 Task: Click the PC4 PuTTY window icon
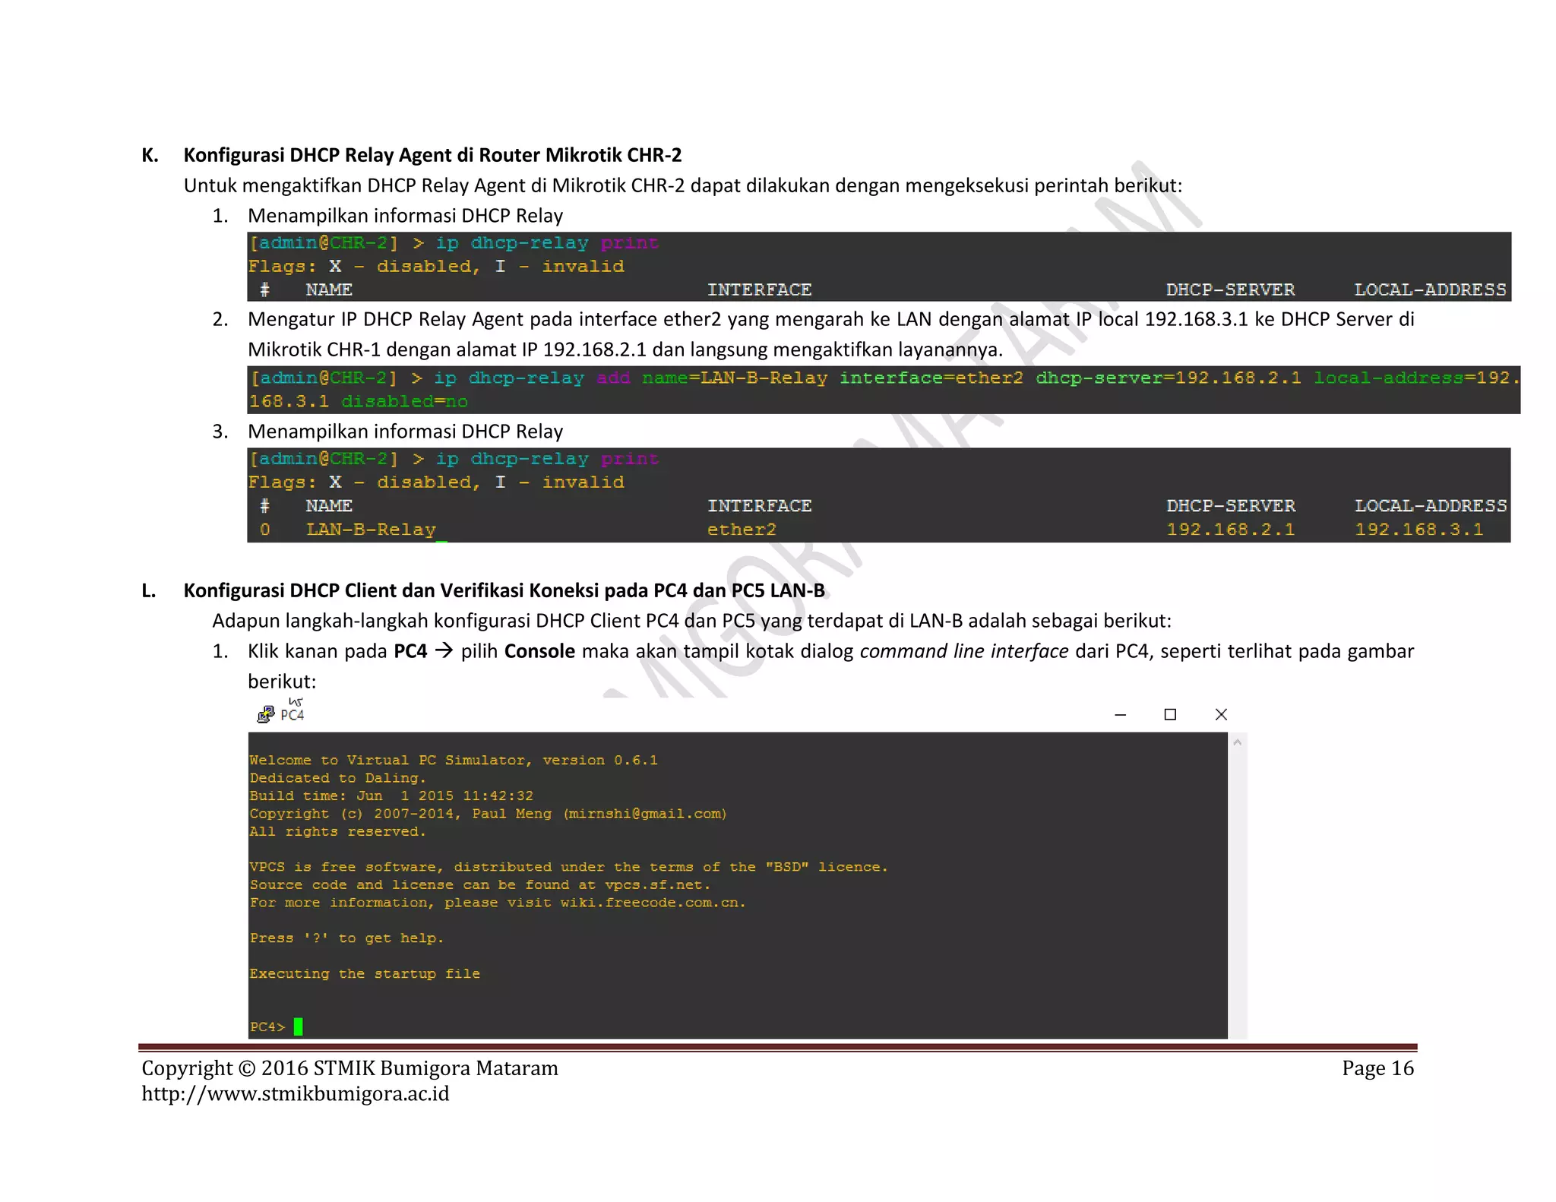pyautogui.click(x=265, y=714)
